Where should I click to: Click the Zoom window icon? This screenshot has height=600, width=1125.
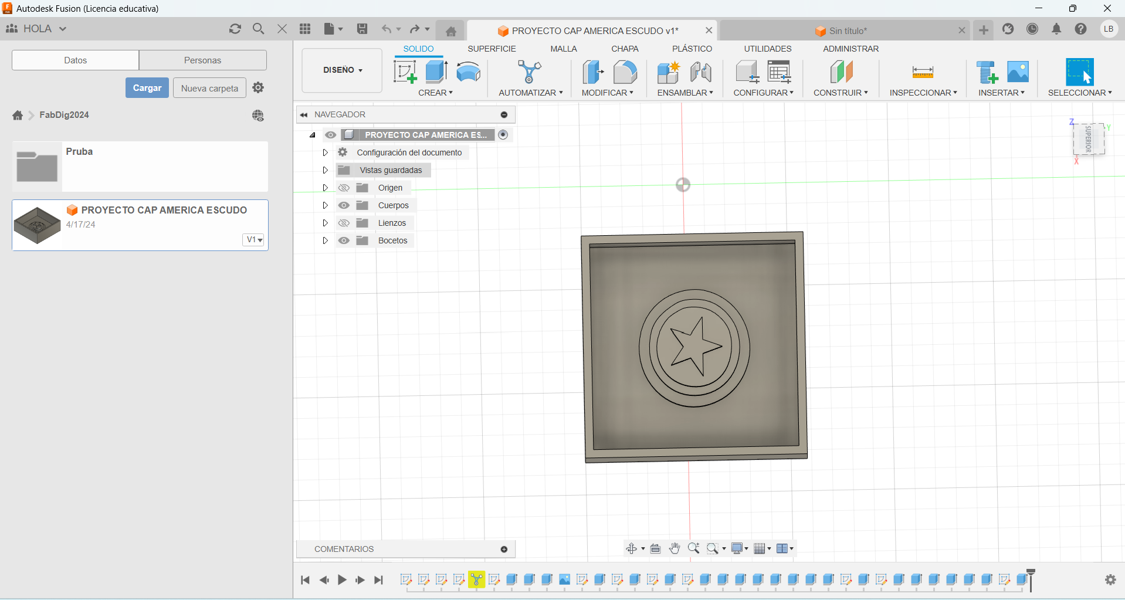point(712,548)
